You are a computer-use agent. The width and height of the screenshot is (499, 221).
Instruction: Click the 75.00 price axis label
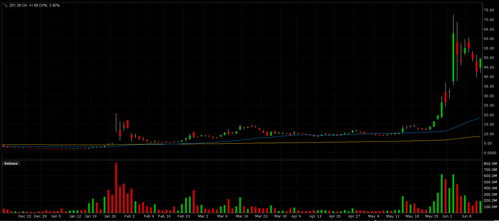tap(489, 10)
